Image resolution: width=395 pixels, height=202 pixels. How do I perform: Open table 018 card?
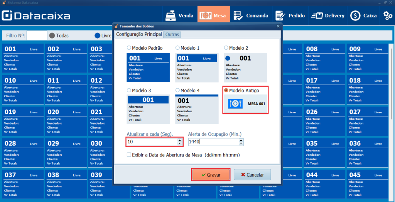(x=368, y=90)
